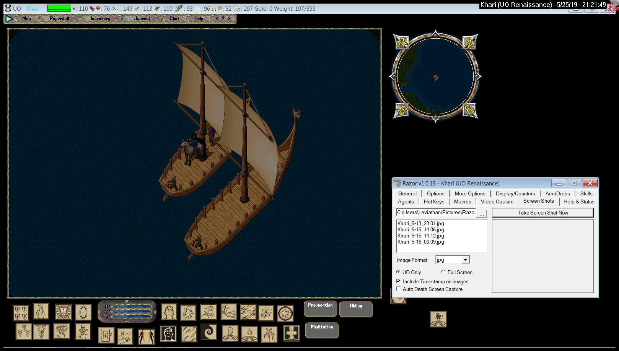Click the white-outlined face on dark background icon

coord(168,334)
